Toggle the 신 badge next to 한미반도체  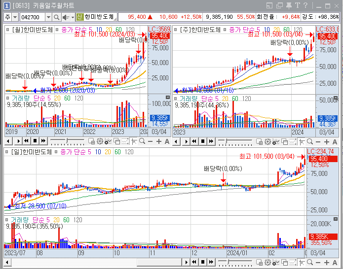point(80,17)
